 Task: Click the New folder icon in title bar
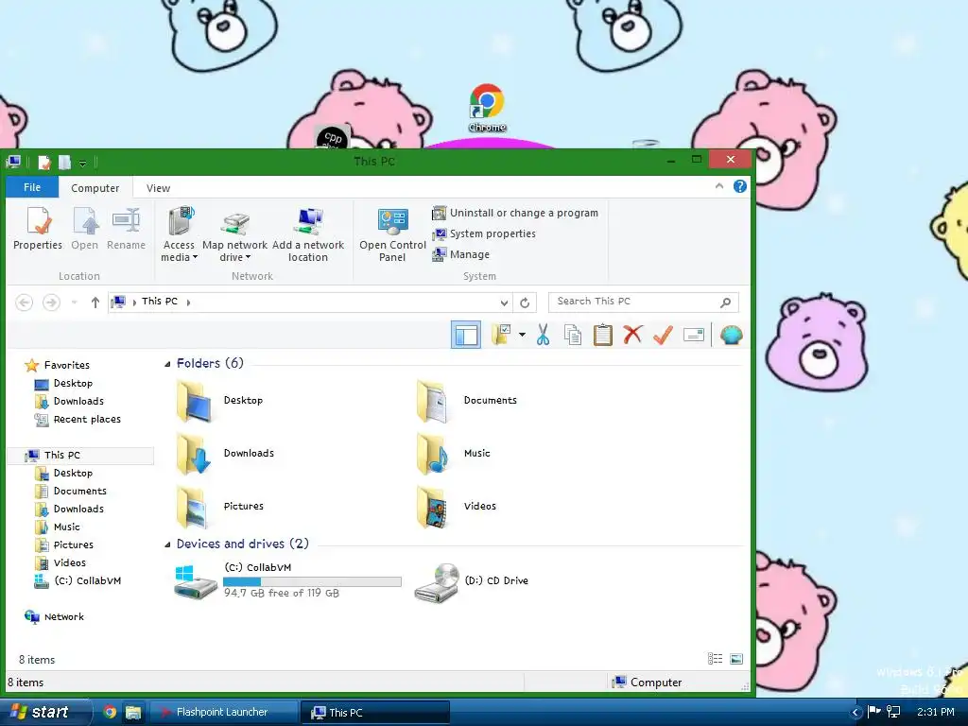coord(64,163)
